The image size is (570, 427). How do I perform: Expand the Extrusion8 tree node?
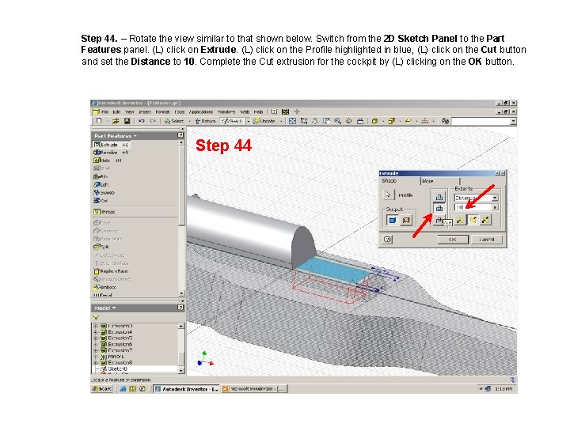pos(96,362)
